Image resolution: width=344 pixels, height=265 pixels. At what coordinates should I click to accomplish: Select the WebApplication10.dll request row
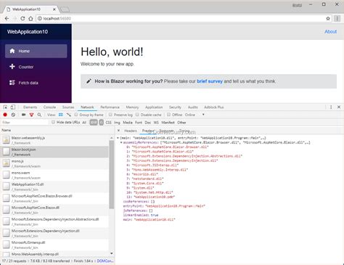55,187
